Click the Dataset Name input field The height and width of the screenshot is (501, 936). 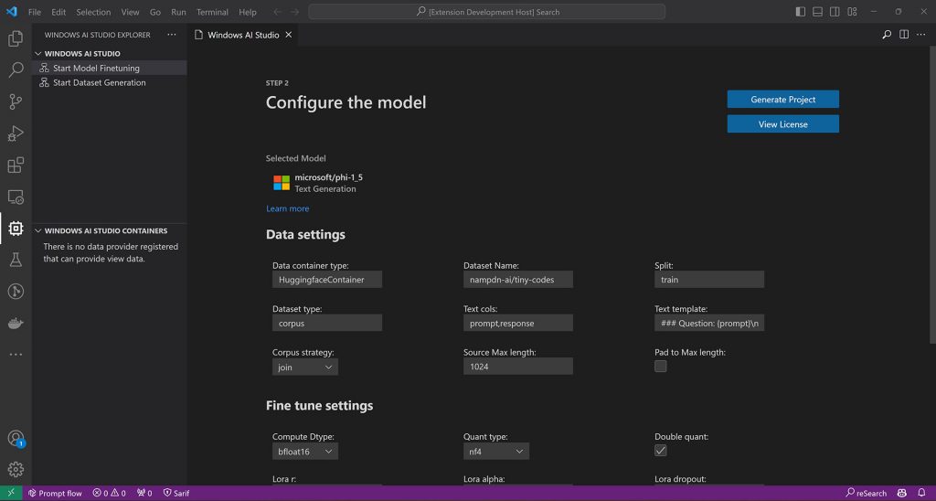coord(517,280)
